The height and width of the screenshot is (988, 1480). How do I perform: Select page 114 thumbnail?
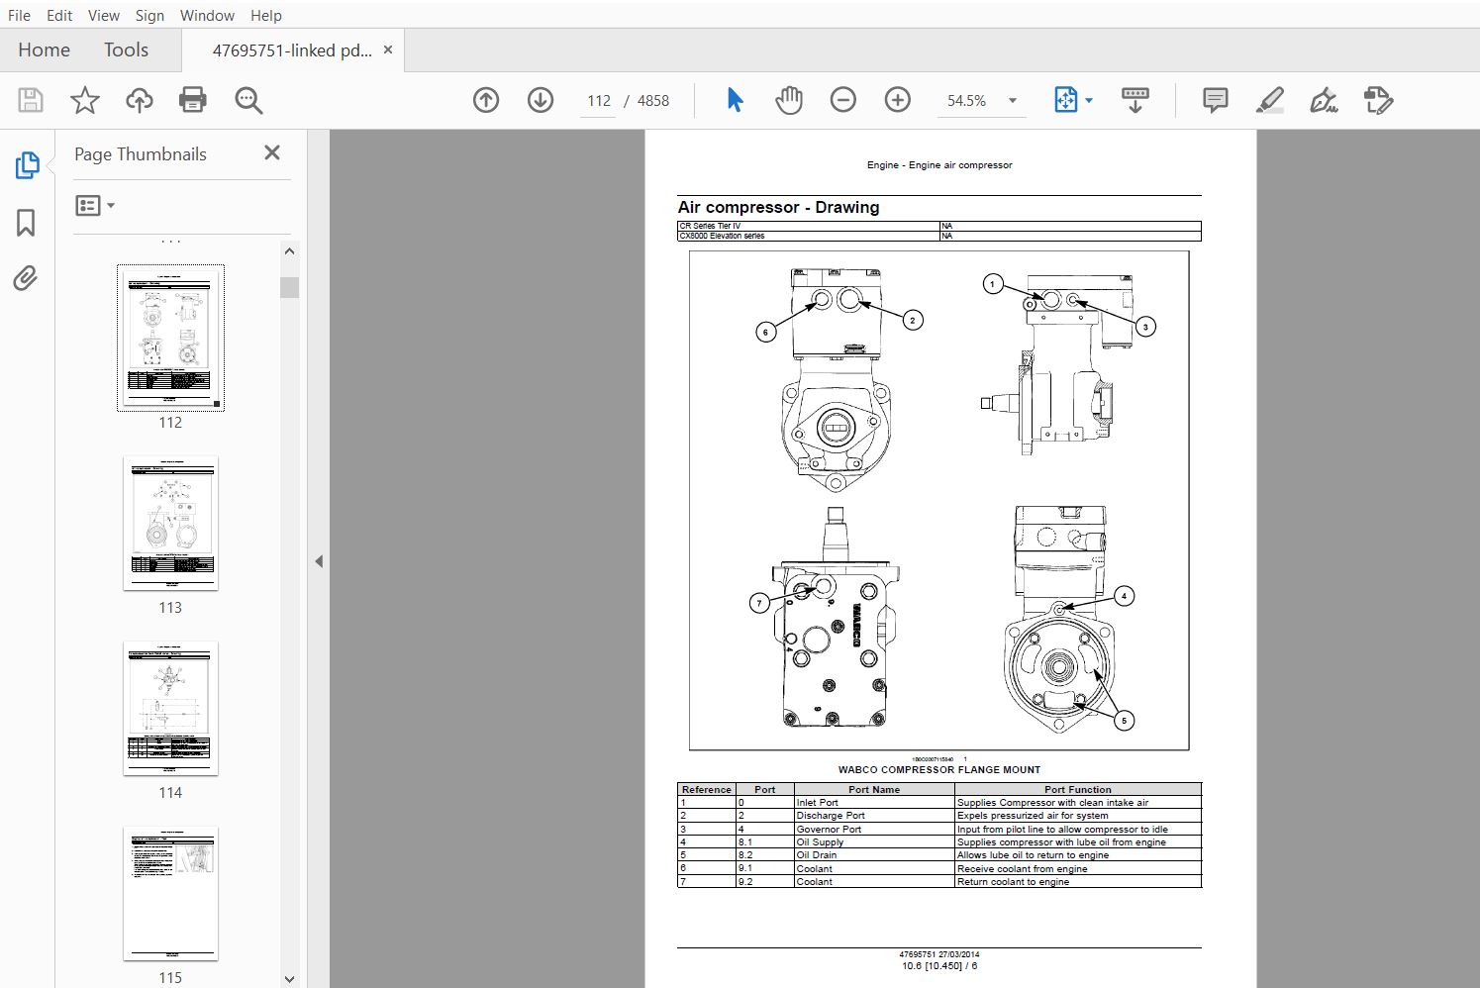click(170, 708)
